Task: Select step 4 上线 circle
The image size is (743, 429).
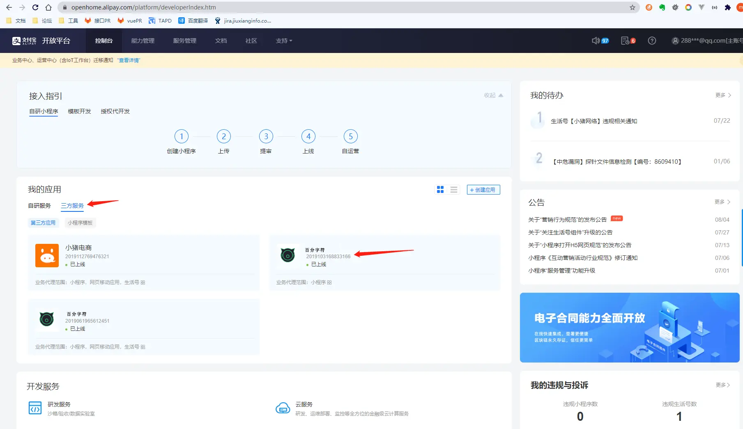Action: pos(308,136)
